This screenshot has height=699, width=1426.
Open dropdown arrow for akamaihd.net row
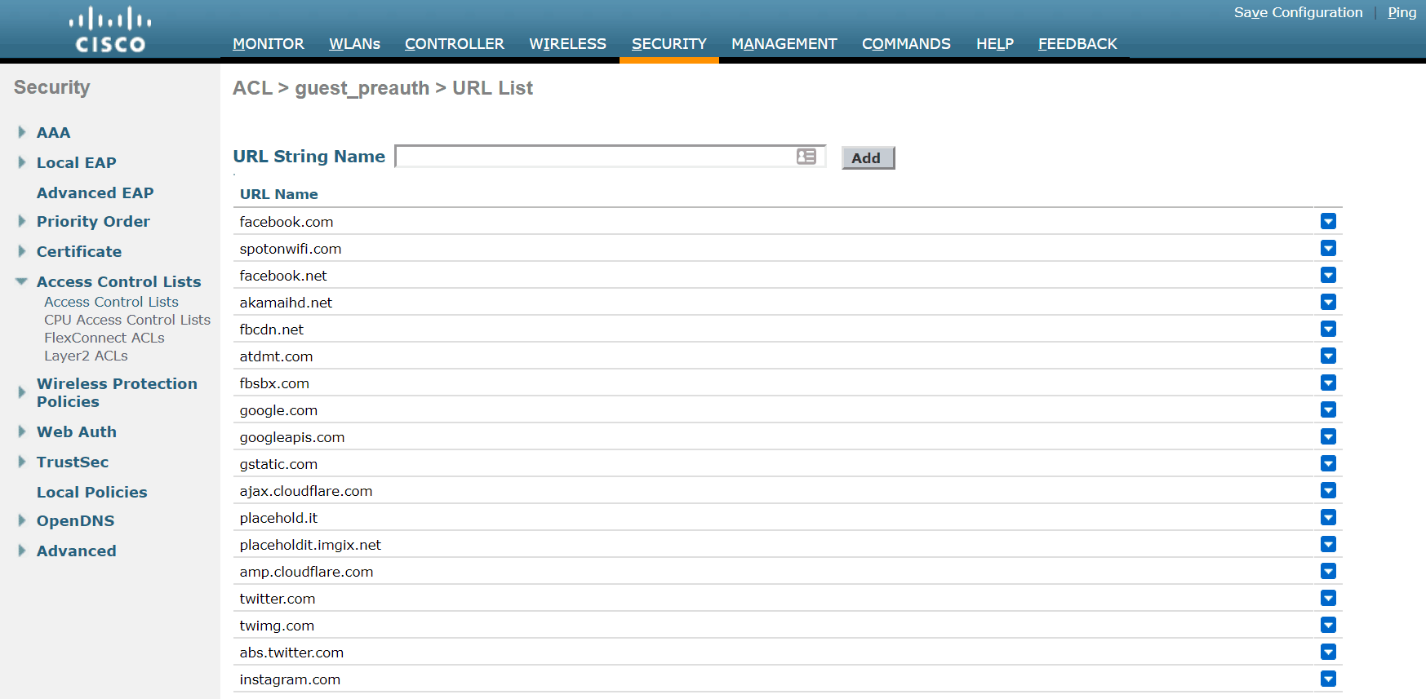tap(1328, 302)
